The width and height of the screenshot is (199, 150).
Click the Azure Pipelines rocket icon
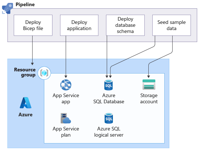(8, 8)
